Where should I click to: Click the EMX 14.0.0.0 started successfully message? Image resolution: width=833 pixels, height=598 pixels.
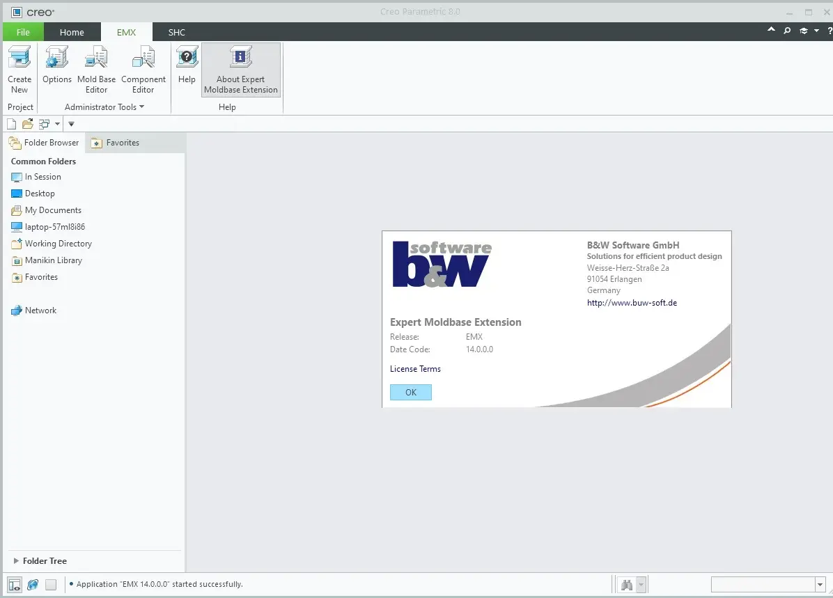[159, 584]
